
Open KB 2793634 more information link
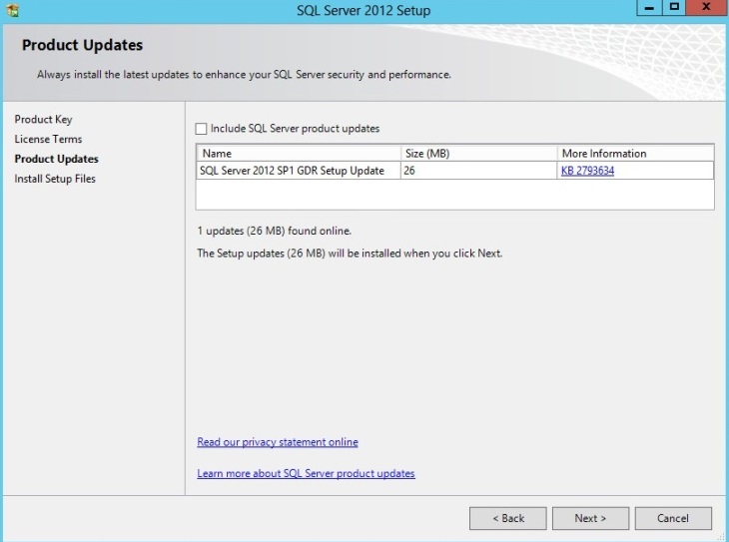click(587, 171)
